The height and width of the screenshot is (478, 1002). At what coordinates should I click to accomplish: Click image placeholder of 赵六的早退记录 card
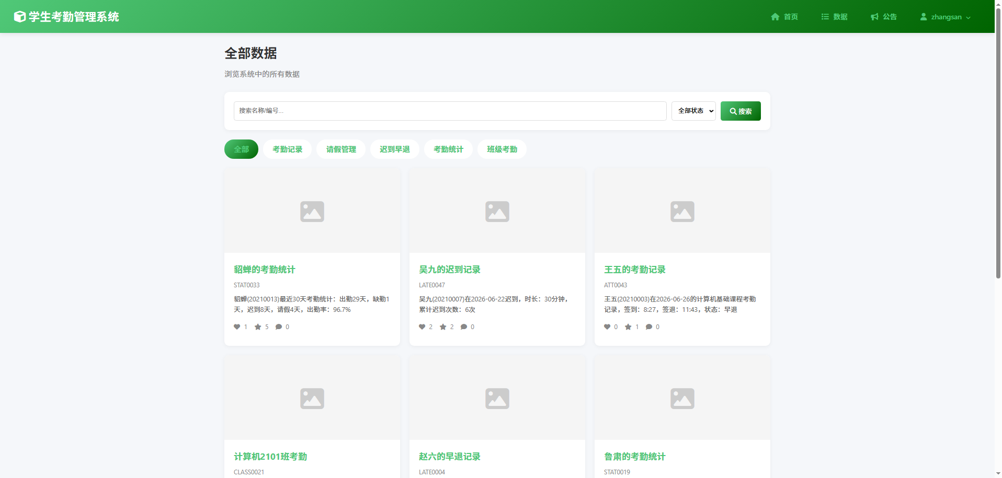tap(497, 398)
